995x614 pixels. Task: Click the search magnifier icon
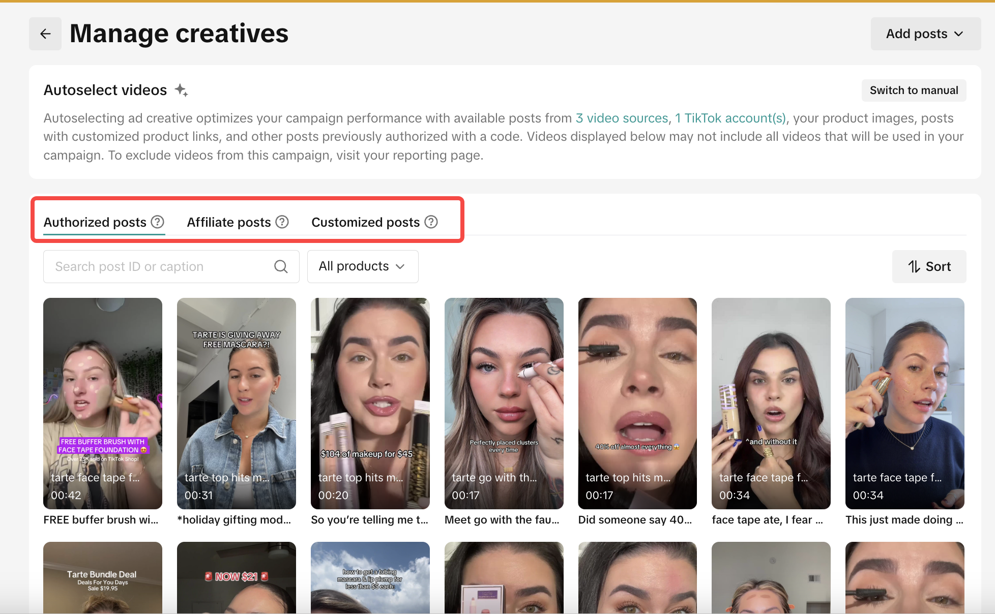pos(281,266)
